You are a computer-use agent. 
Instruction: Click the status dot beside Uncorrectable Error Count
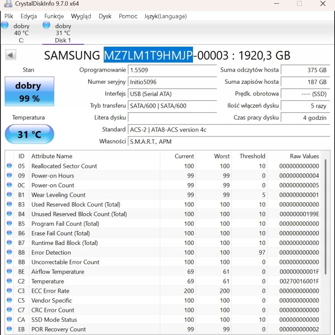(x=9, y=262)
